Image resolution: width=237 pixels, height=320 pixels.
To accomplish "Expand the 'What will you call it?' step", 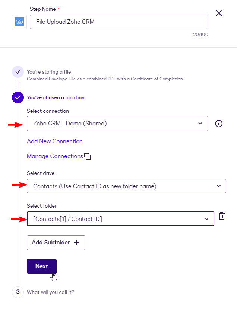I will (x=50, y=292).
